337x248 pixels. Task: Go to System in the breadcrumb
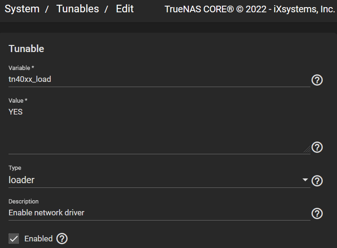coord(22,9)
